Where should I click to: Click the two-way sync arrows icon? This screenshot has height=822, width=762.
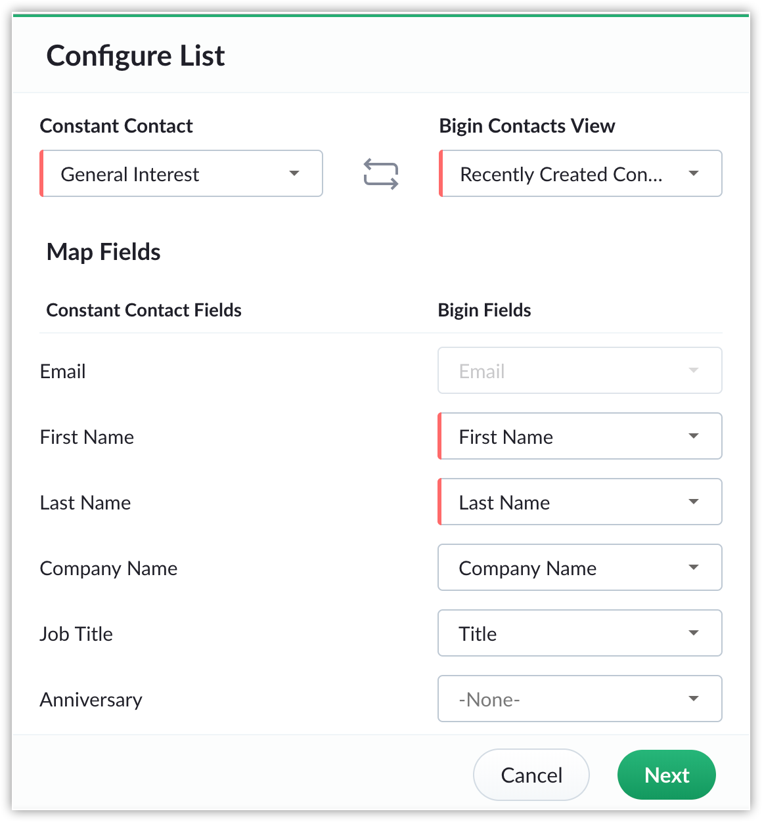tap(381, 174)
